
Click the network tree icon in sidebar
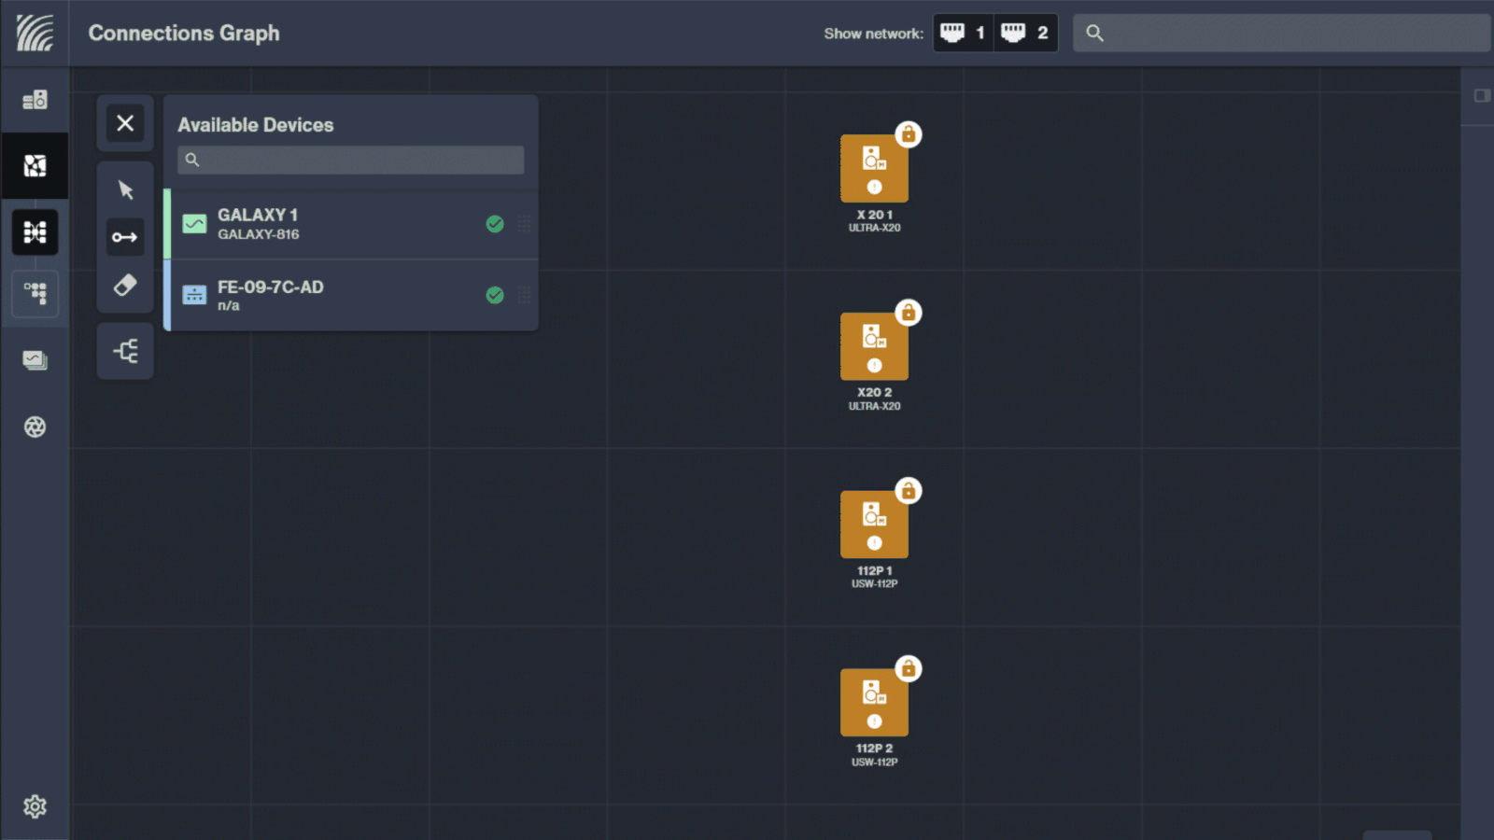tap(35, 294)
